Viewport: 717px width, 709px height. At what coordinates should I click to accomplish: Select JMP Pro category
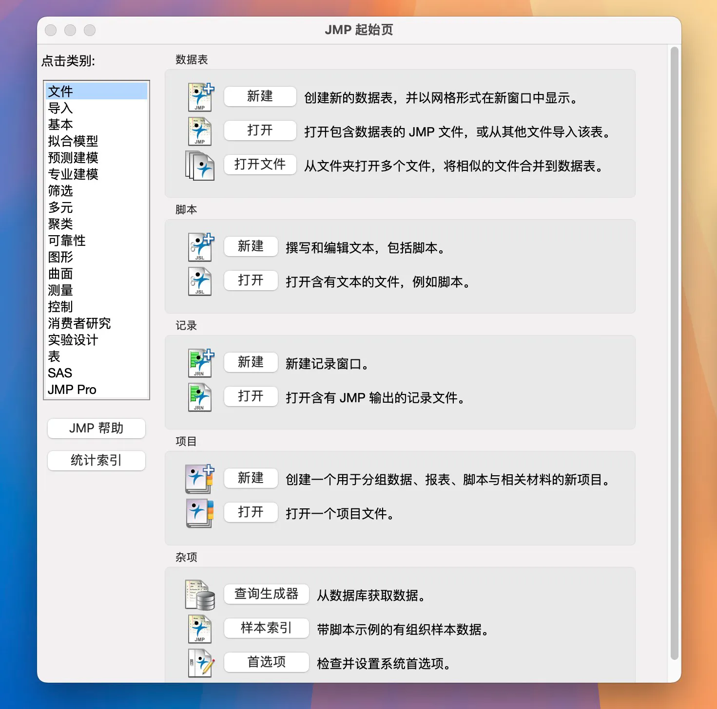click(97, 389)
